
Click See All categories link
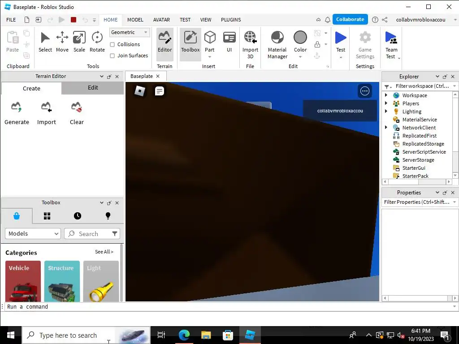tap(104, 252)
